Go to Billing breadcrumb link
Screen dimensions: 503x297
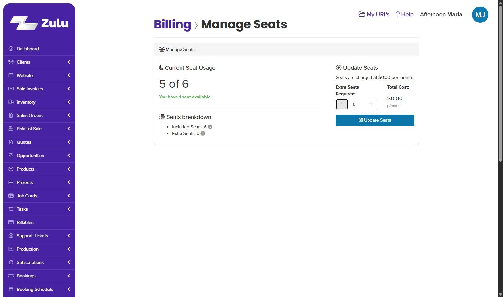(172, 24)
